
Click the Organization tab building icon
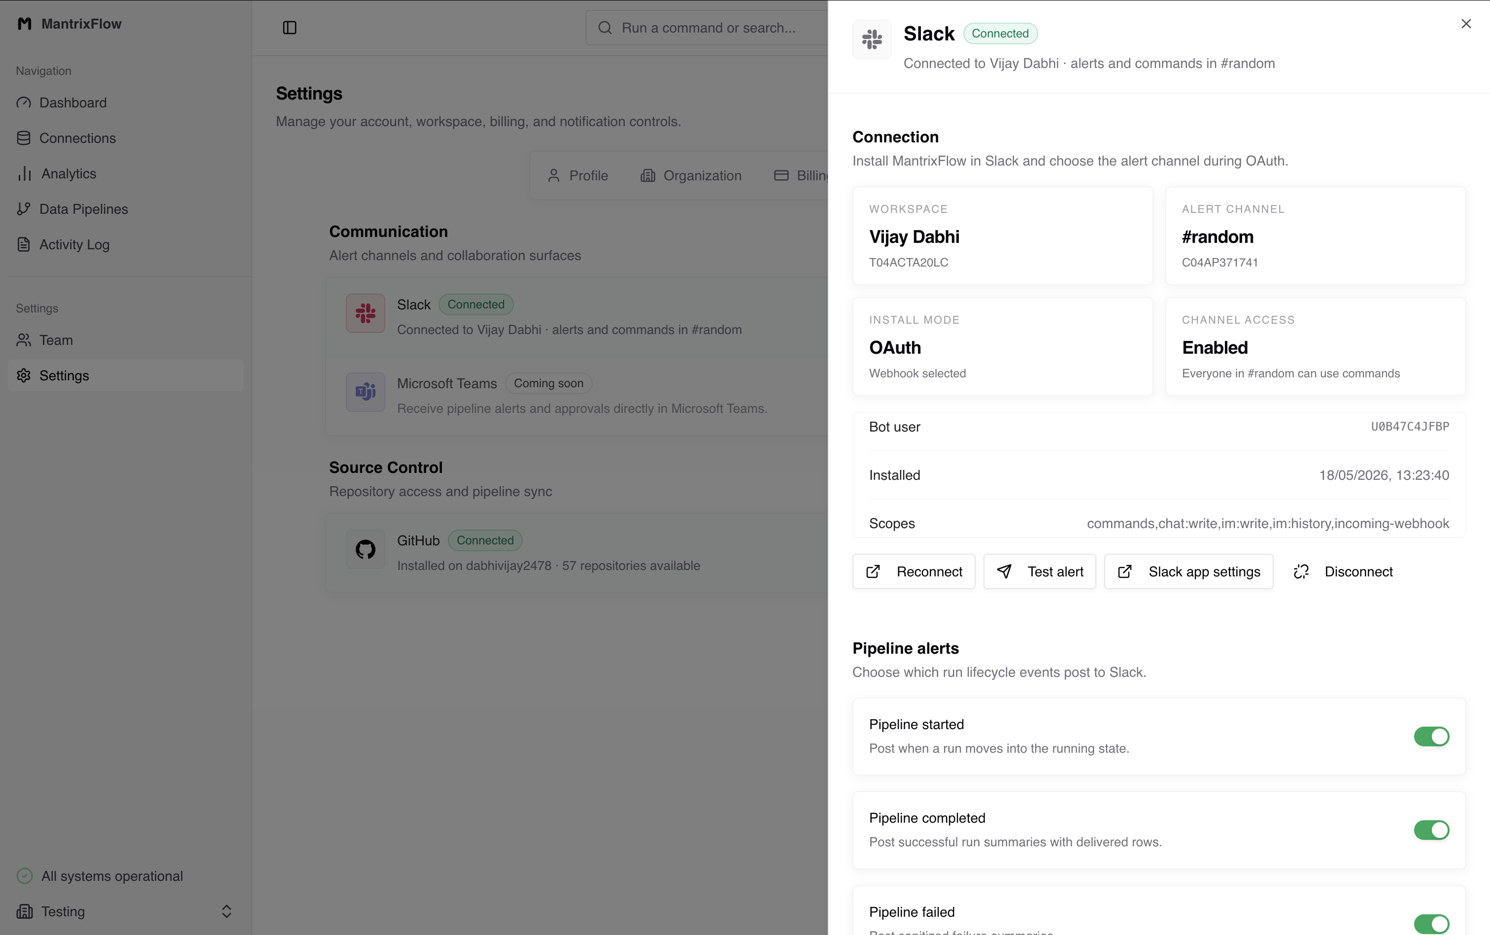point(647,176)
